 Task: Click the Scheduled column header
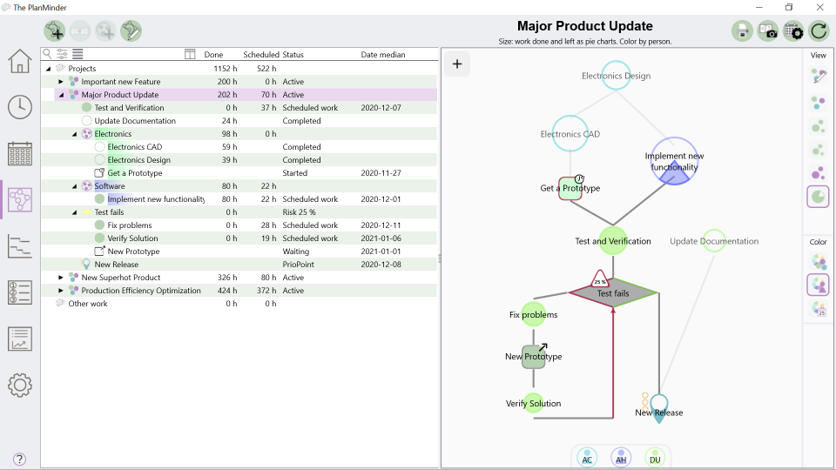tap(261, 54)
